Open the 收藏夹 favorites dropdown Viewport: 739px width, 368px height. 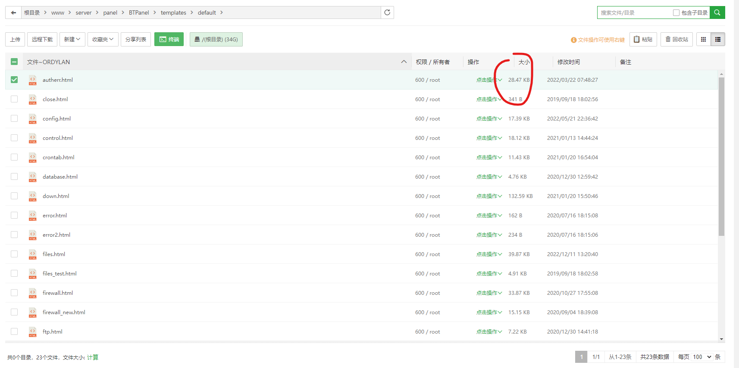coord(103,39)
